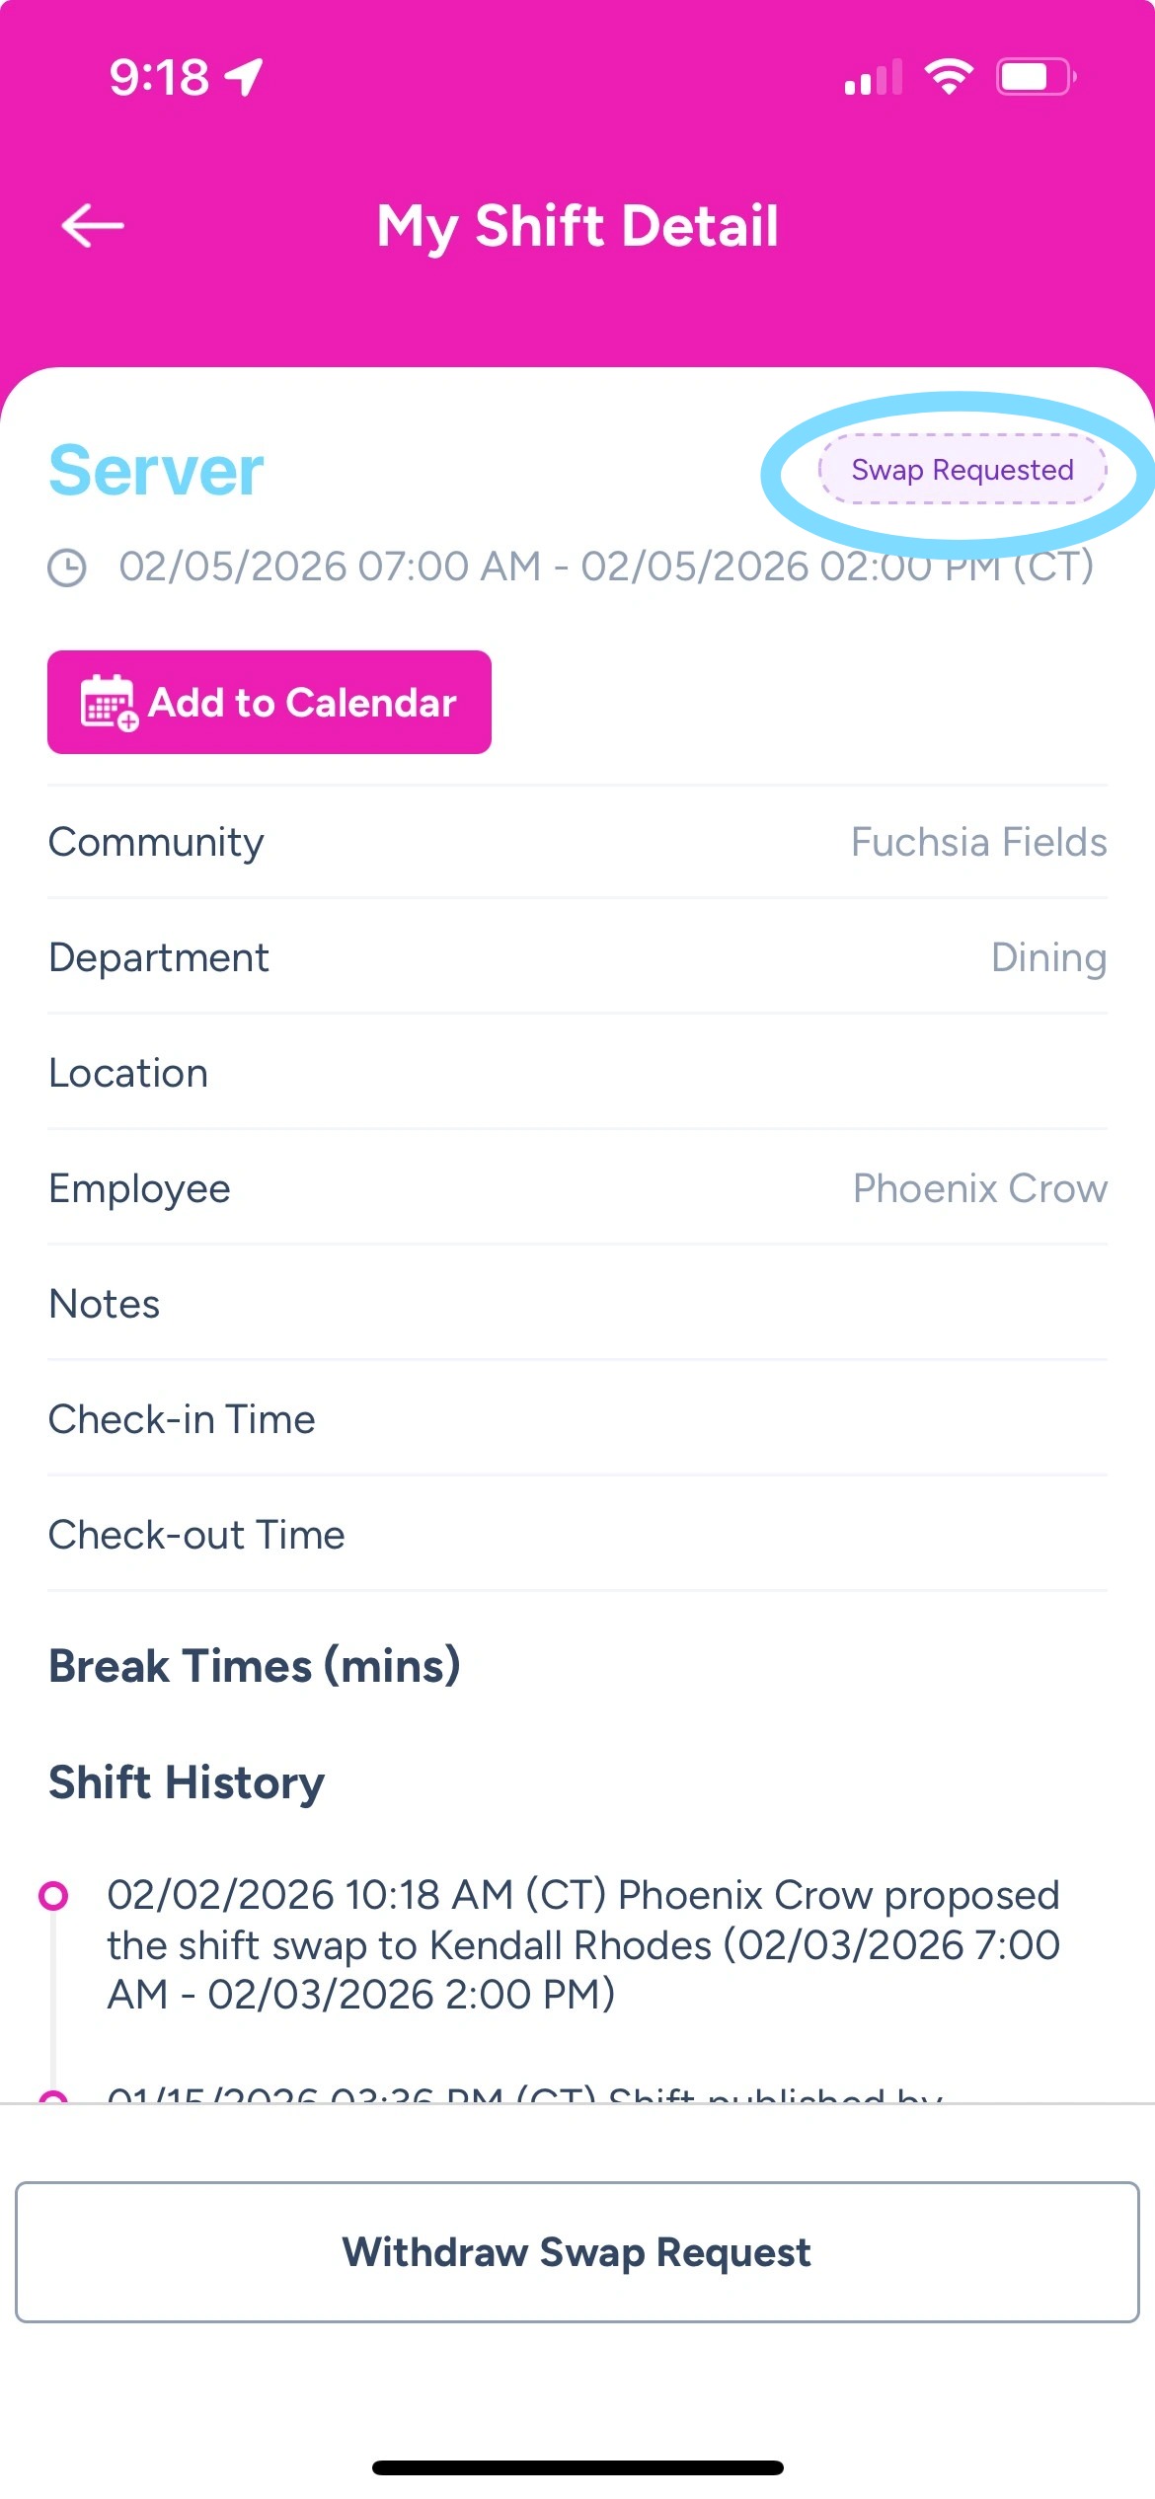Tap the Swap Requested status badge
The image size is (1155, 2499).
click(x=962, y=470)
